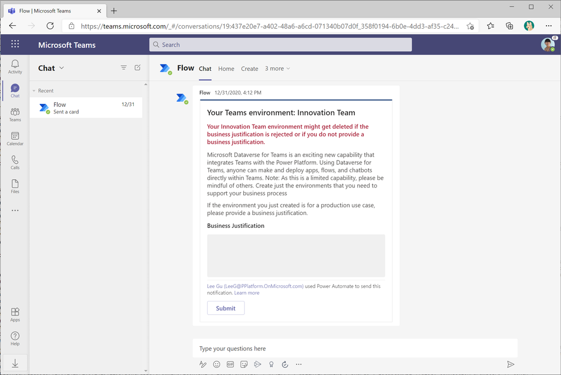
Task: Open the Files app
Action: coord(15,186)
